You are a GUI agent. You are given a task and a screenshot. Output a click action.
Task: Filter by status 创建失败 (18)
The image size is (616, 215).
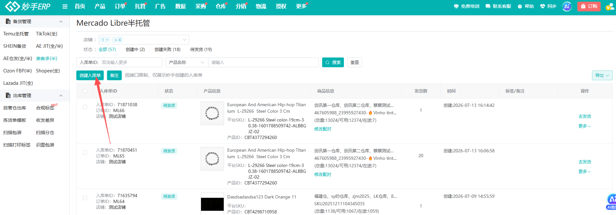(x=168, y=49)
